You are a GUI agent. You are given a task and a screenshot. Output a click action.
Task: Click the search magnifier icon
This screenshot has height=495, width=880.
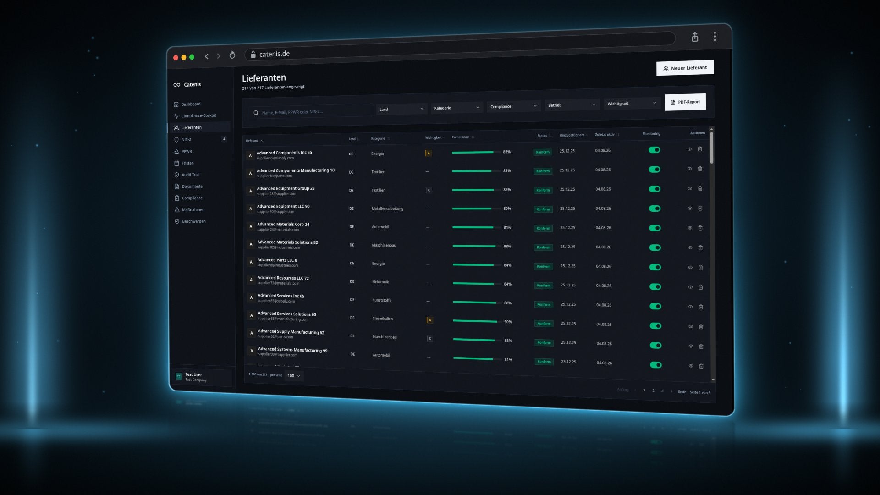pyautogui.click(x=256, y=113)
